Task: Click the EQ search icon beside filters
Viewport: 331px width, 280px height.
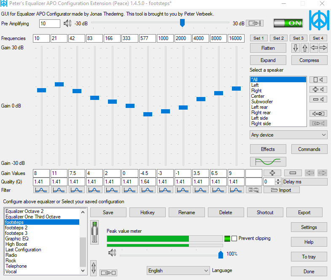Action: (254, 190)
